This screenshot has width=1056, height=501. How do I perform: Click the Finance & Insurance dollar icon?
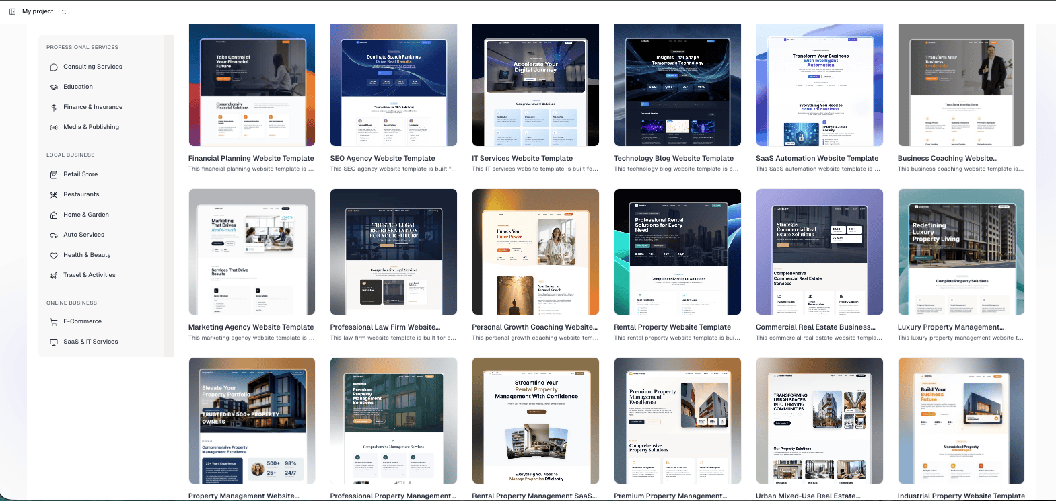coord(54,108)
